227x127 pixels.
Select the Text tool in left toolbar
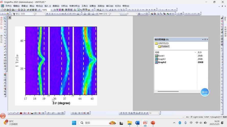pos(5,44)
